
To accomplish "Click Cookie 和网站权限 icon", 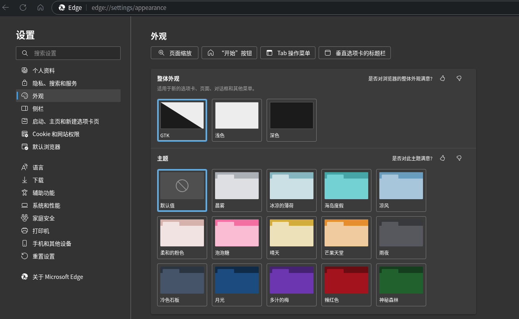I will 25,134.
